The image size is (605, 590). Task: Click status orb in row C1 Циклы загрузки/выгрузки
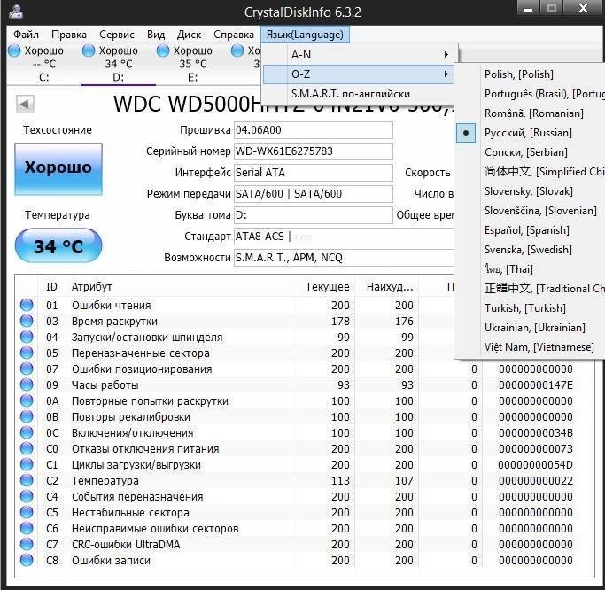(x=27, y=464)
